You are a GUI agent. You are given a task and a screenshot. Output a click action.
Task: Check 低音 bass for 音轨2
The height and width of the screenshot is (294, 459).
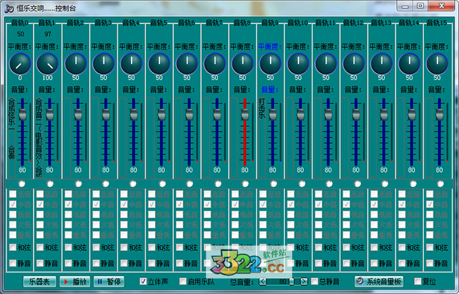point(68,214)
